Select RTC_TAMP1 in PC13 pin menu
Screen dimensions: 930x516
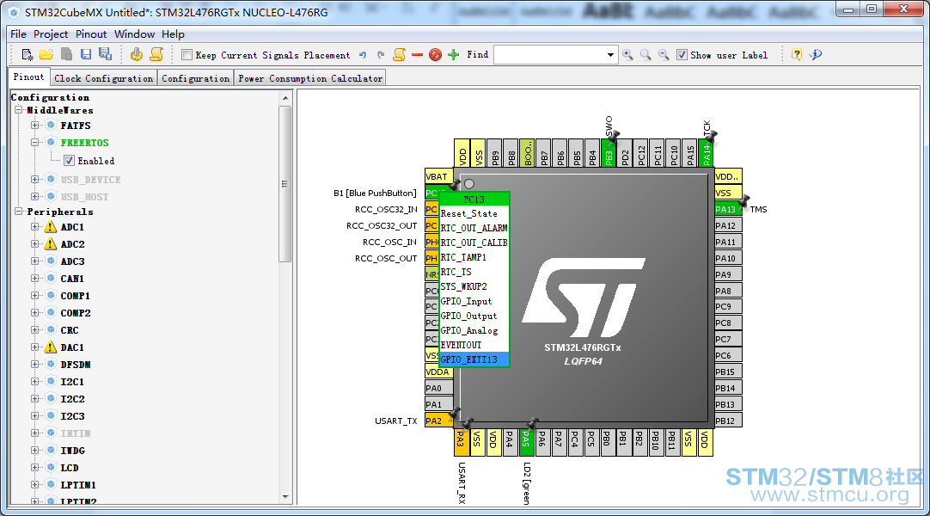474,257
